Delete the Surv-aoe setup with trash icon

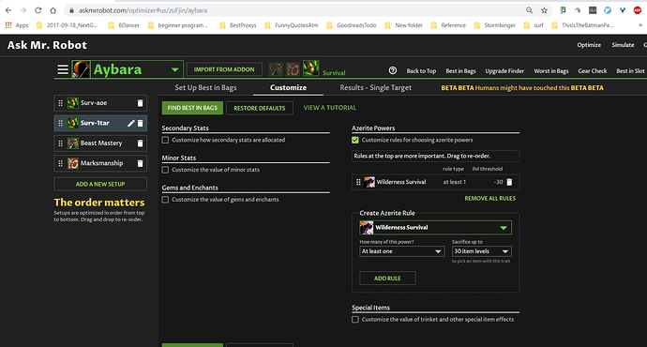(140, 103)
